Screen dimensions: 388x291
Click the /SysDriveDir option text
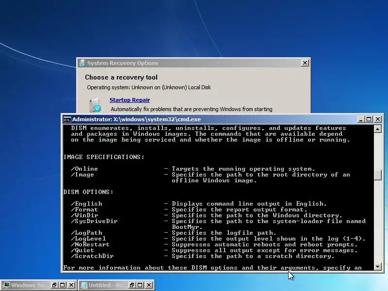(x=94, y=221)
